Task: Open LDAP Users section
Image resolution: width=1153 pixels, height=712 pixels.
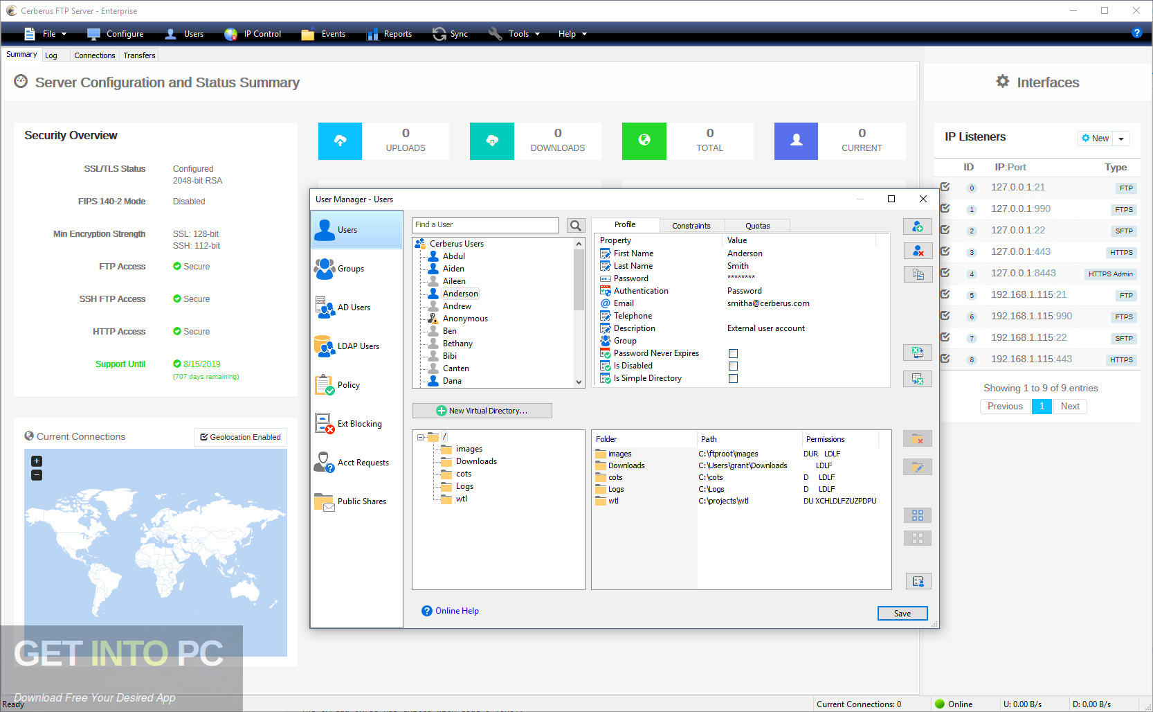Action: pos(356,346)
